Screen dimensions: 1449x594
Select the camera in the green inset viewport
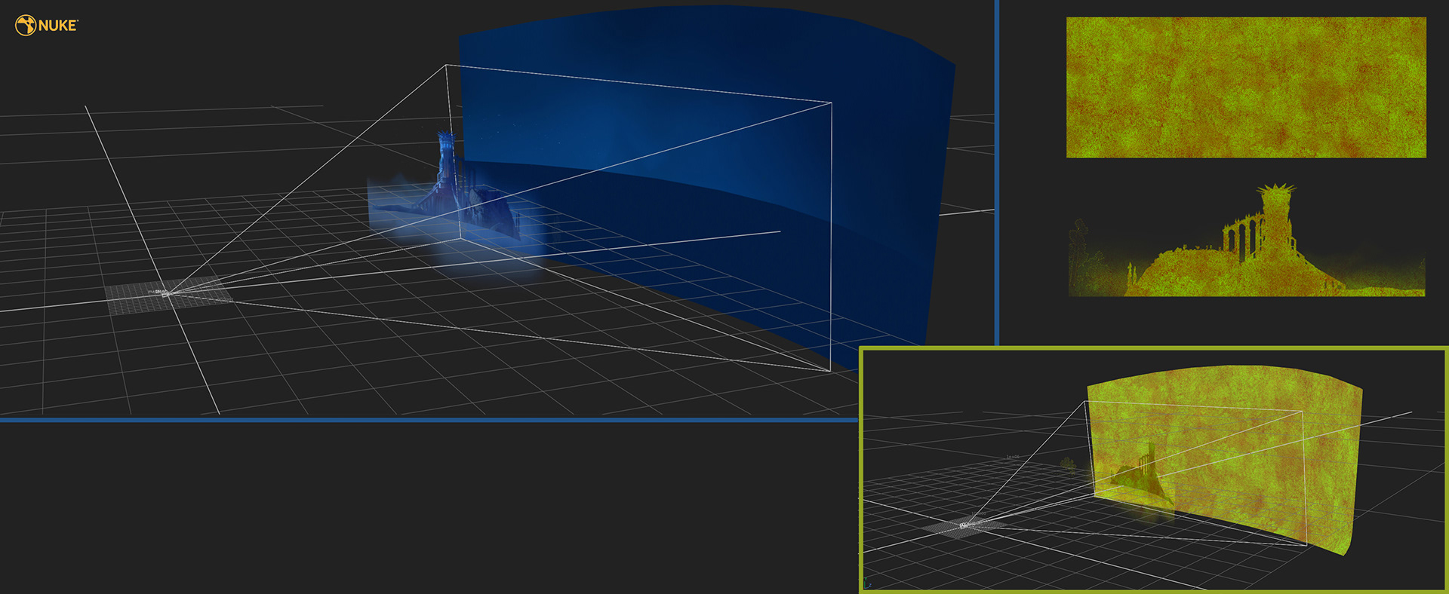[x=965, y=525]
